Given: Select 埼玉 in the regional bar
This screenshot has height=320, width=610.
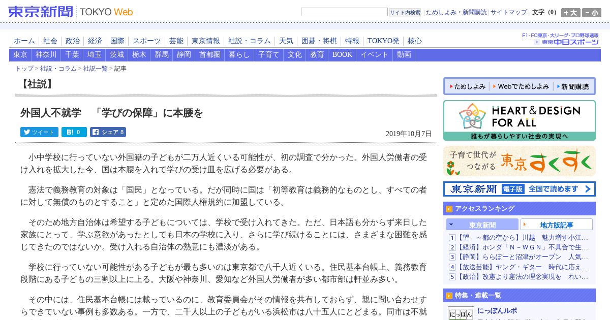Looking at the screenshot, I should click(95, 55).
